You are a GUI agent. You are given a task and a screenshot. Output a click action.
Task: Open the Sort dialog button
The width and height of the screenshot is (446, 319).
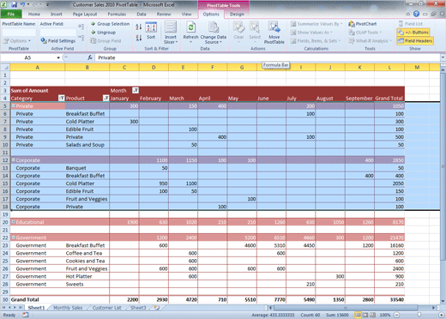tap(151, 31)
